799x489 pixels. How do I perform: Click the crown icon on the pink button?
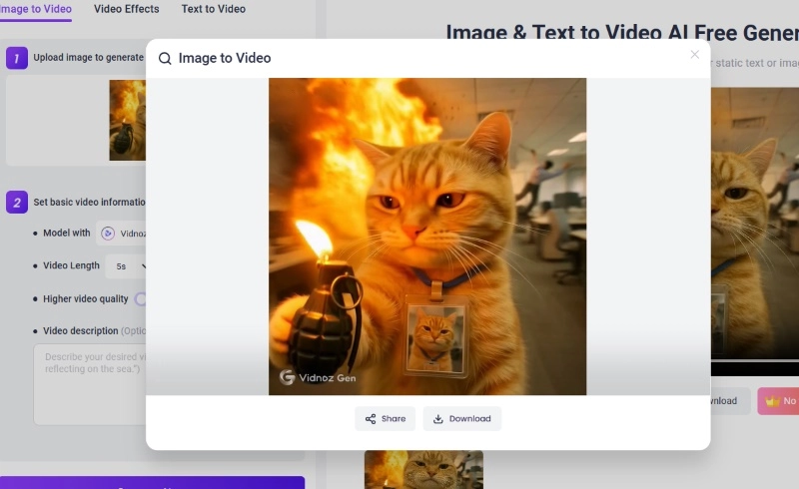pyautogui.click(x=772, y=401)
